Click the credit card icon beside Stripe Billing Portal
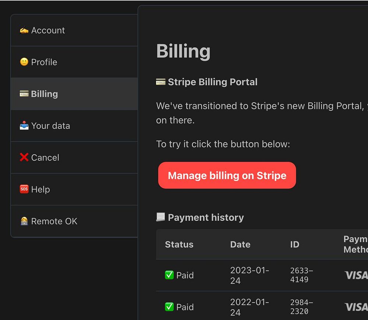 pos(161,82)
